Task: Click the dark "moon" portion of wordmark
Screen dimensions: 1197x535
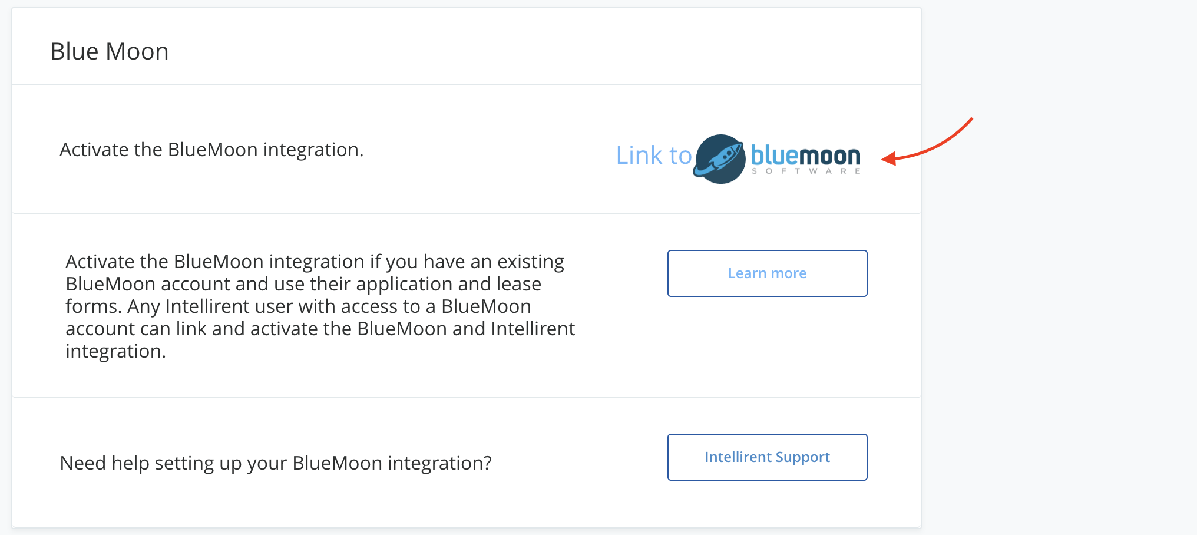Action: pyautogui.click(x=829, y=157)
